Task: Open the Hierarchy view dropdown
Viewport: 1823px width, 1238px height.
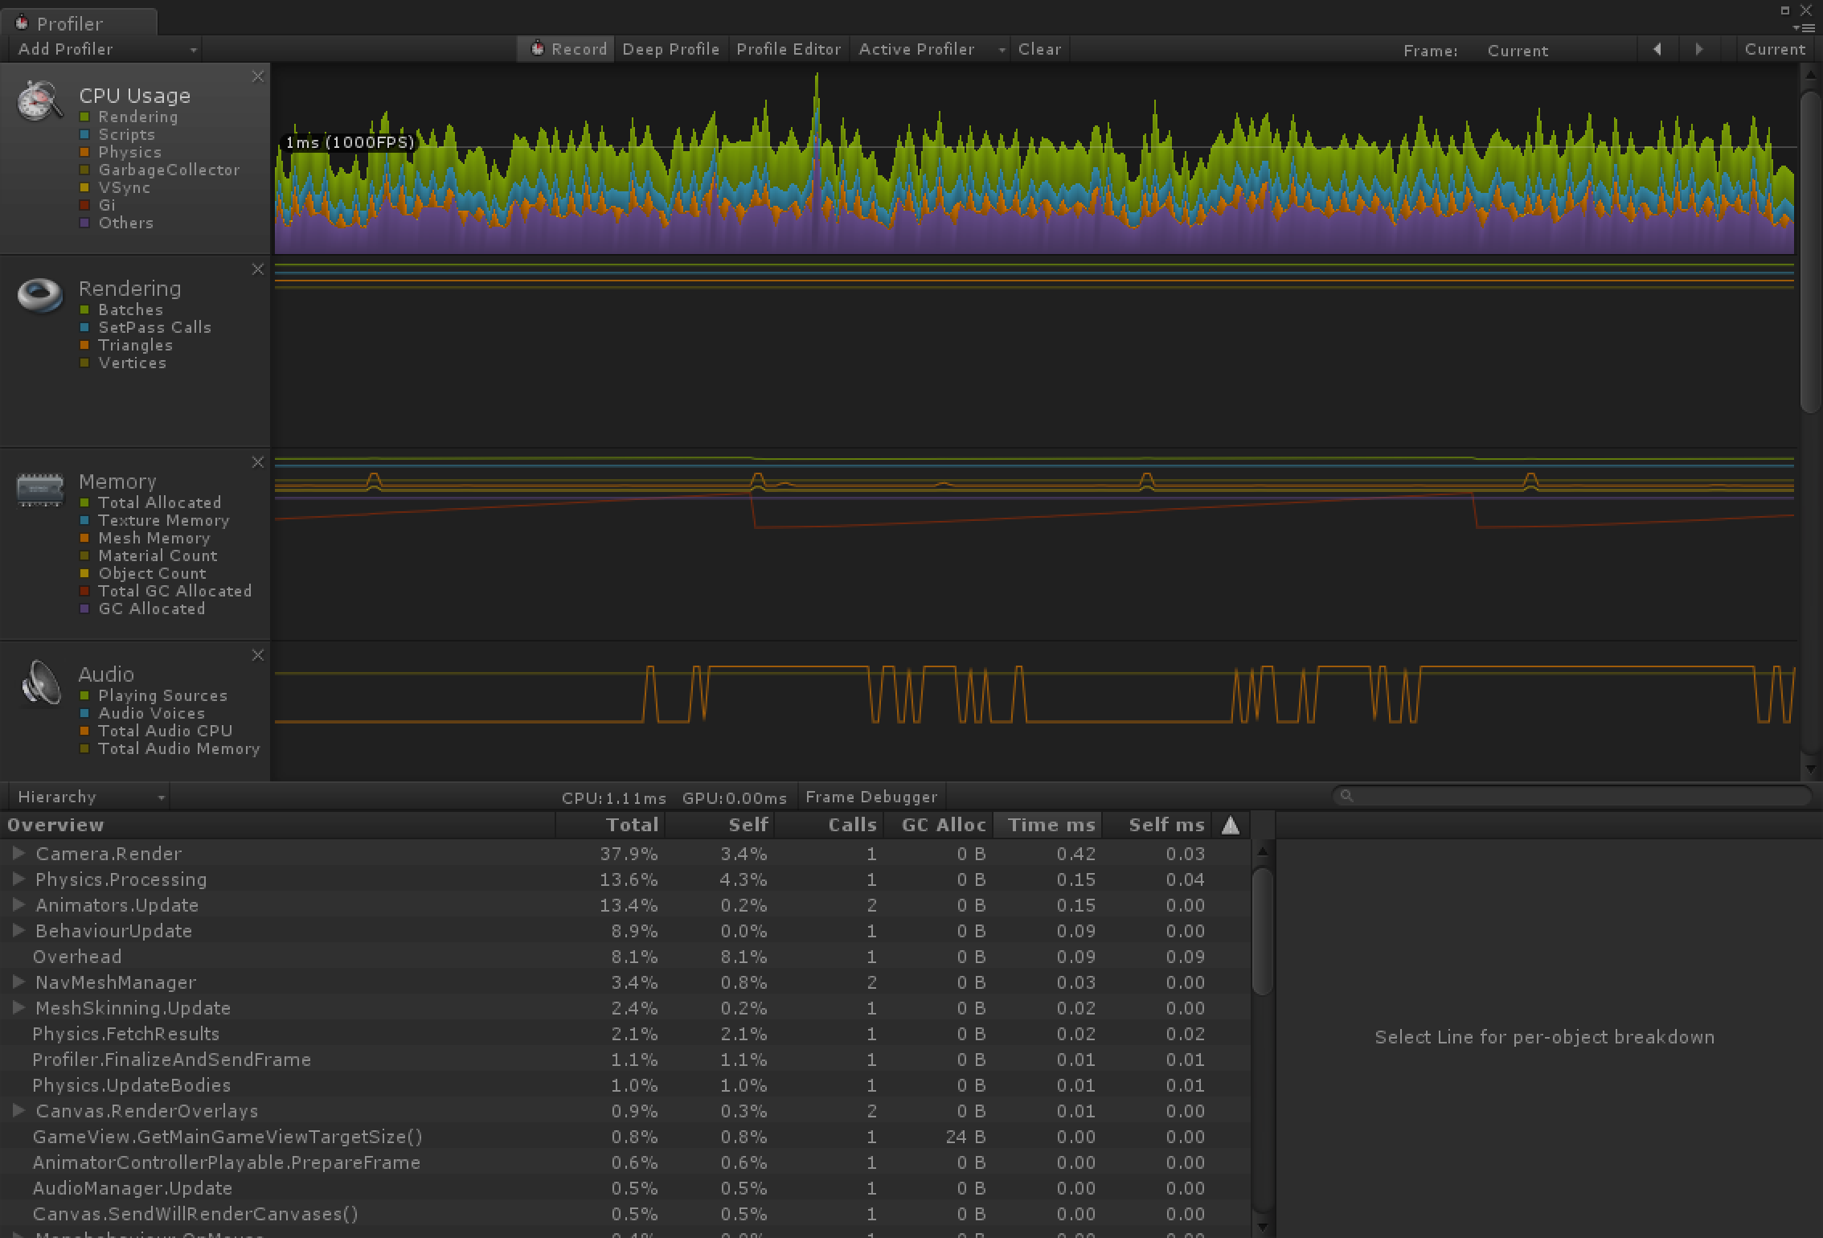Action: pyautogui.click(x=88, y=797)
